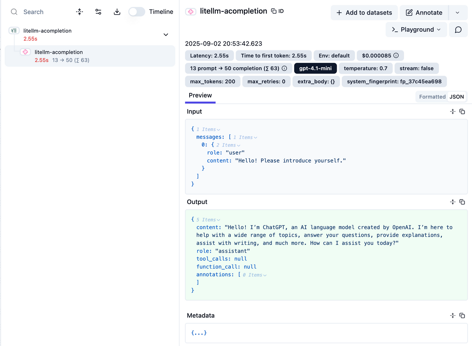Copy the Output section contents
Viewport: 472px width, 346px height.
tap(462, 202)
